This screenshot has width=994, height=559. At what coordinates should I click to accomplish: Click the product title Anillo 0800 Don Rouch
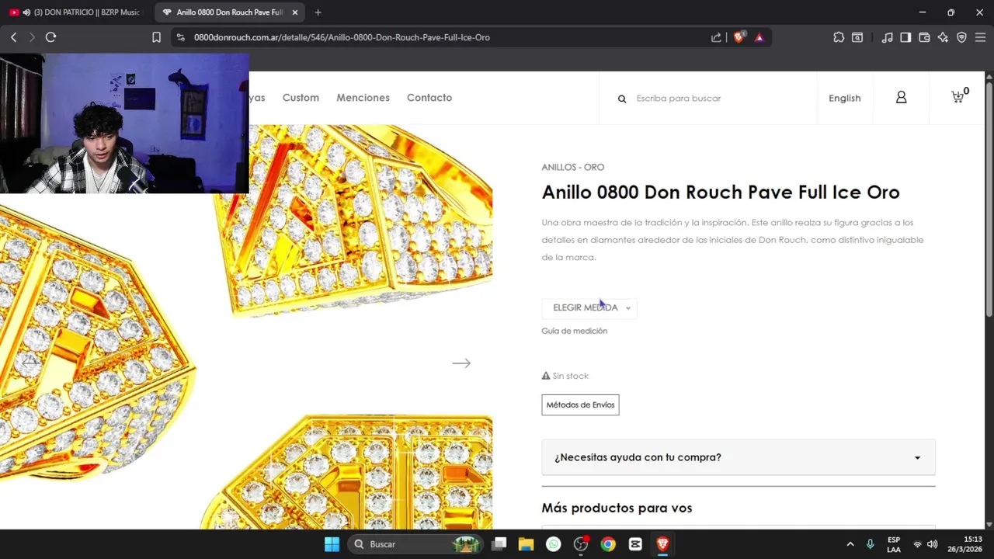click(720, 192)
